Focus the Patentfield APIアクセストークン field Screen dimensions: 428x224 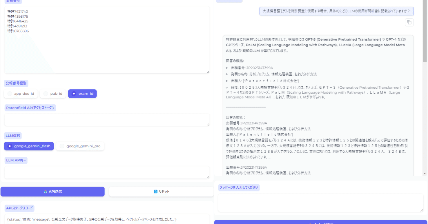107,119
